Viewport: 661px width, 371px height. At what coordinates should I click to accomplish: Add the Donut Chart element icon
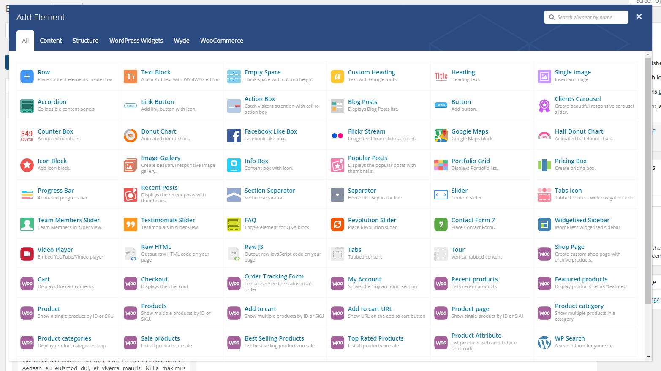point(131,136)
